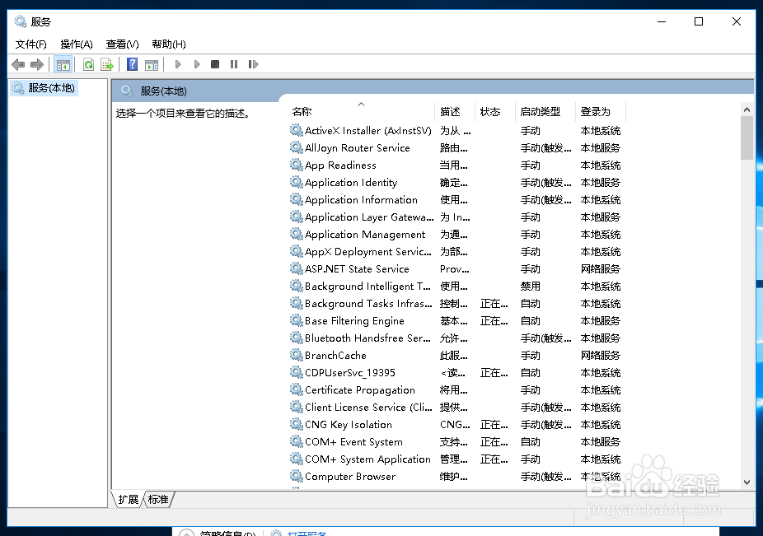Click the gear icon beside Application Layer Gateway
Viewport: 763px width, 536px height.
pos(297,217)
